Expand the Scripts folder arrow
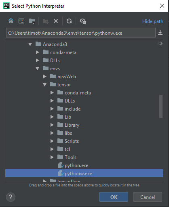 coord(52,141)
